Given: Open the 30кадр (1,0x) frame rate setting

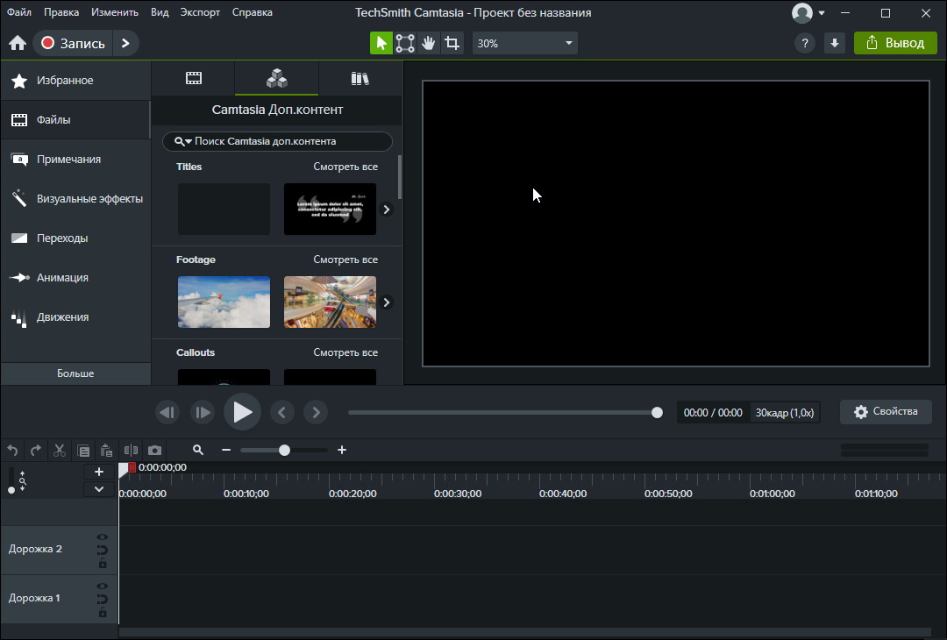Looking at the screenshot, I should [785, 412].
